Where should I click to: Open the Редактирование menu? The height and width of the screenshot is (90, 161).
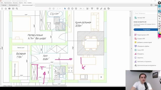(8, 3)
